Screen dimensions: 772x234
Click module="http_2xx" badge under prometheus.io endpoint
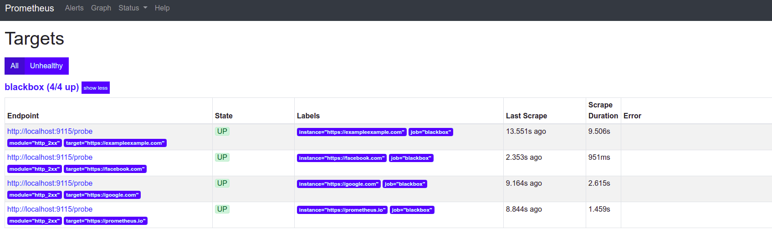35,221
